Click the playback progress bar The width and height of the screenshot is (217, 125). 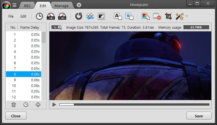coord(134,105)
